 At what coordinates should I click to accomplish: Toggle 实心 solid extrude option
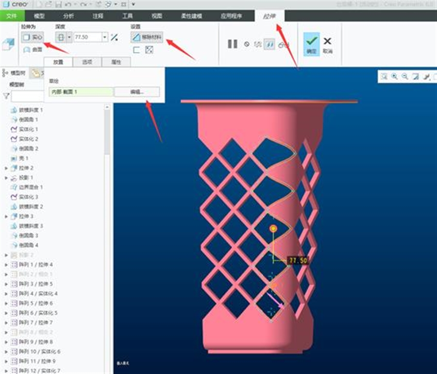click(33, 37)
